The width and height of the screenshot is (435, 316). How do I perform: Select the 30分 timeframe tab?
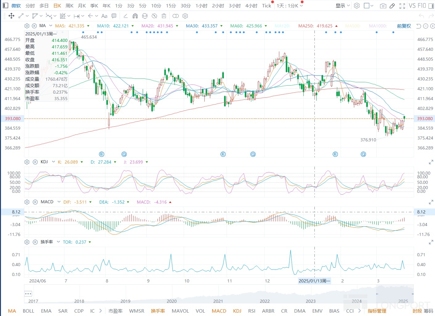(186, 6)
